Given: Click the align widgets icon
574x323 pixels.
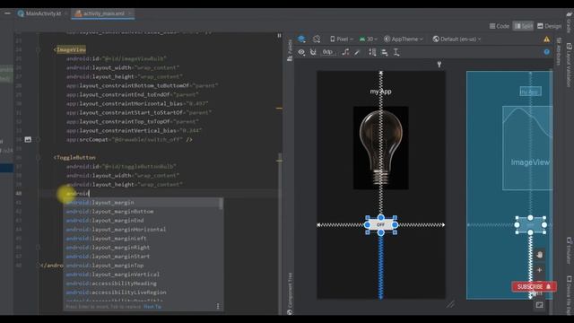Looking at the screenshot, I should pyautogui.click(x=385, y=52).
